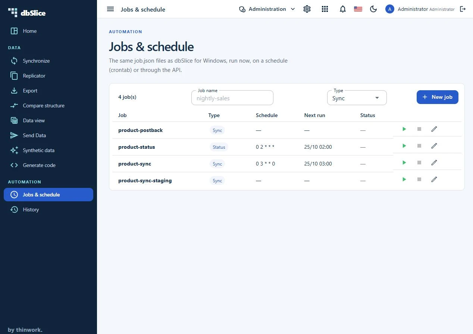
Task: Edit the product-sync job
Action: tap(434, 163)
